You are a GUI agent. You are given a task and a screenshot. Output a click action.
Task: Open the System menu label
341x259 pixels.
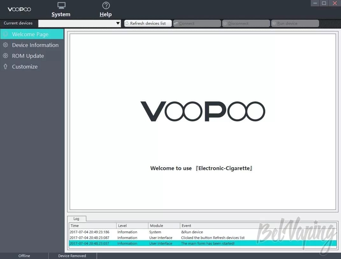(x=61, y=14)
